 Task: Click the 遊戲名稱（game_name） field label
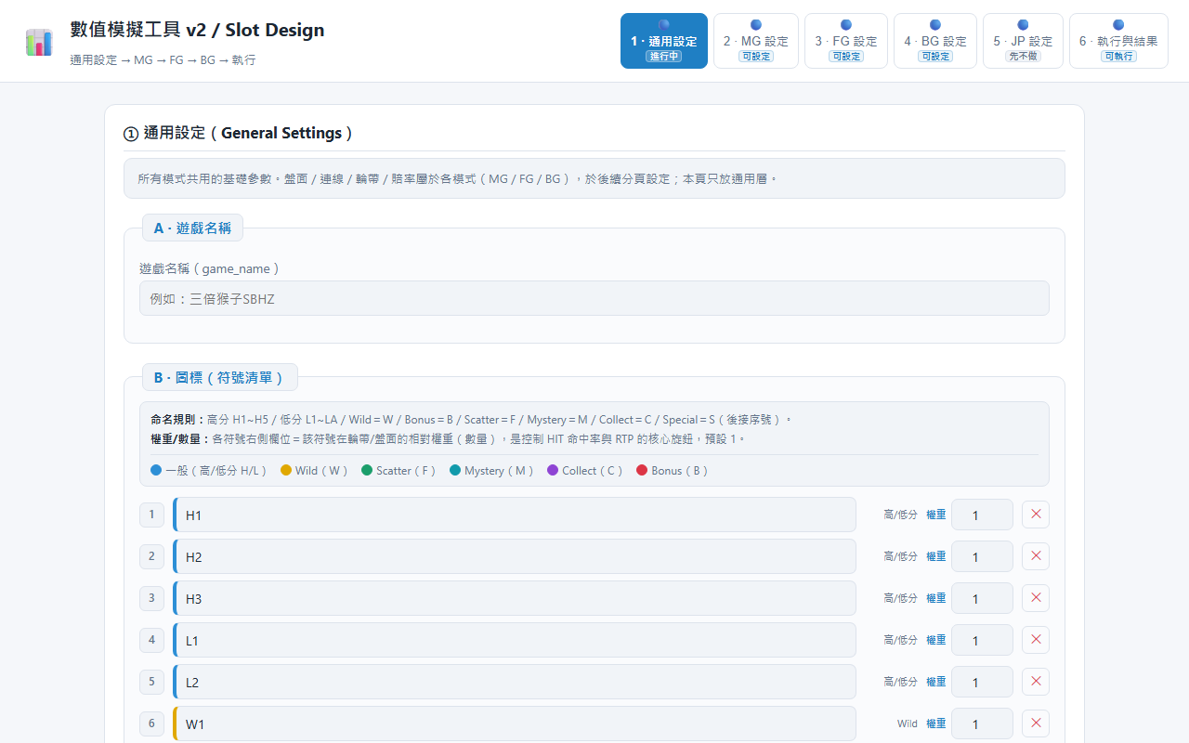210,268
